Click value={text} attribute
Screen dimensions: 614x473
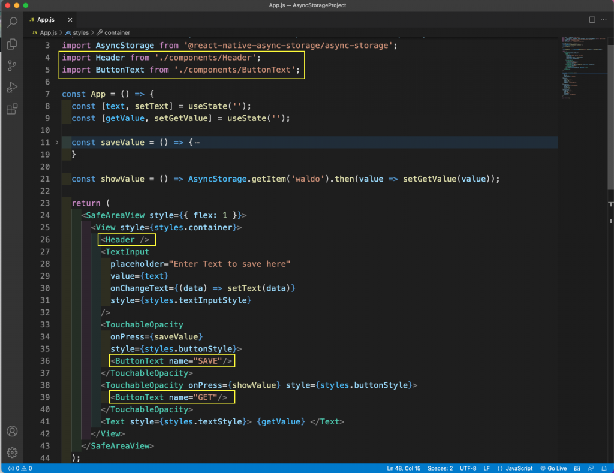(x=139, y=276)
